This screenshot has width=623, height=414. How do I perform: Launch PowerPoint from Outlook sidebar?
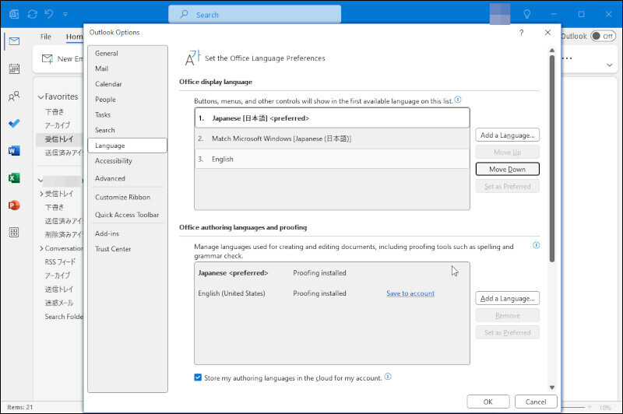(x=14, y=205)
